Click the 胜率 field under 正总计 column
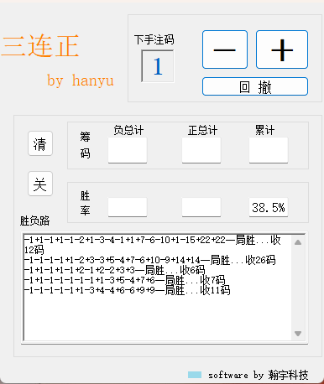This screenshot has width=324, height=384. tap(201, 207)
